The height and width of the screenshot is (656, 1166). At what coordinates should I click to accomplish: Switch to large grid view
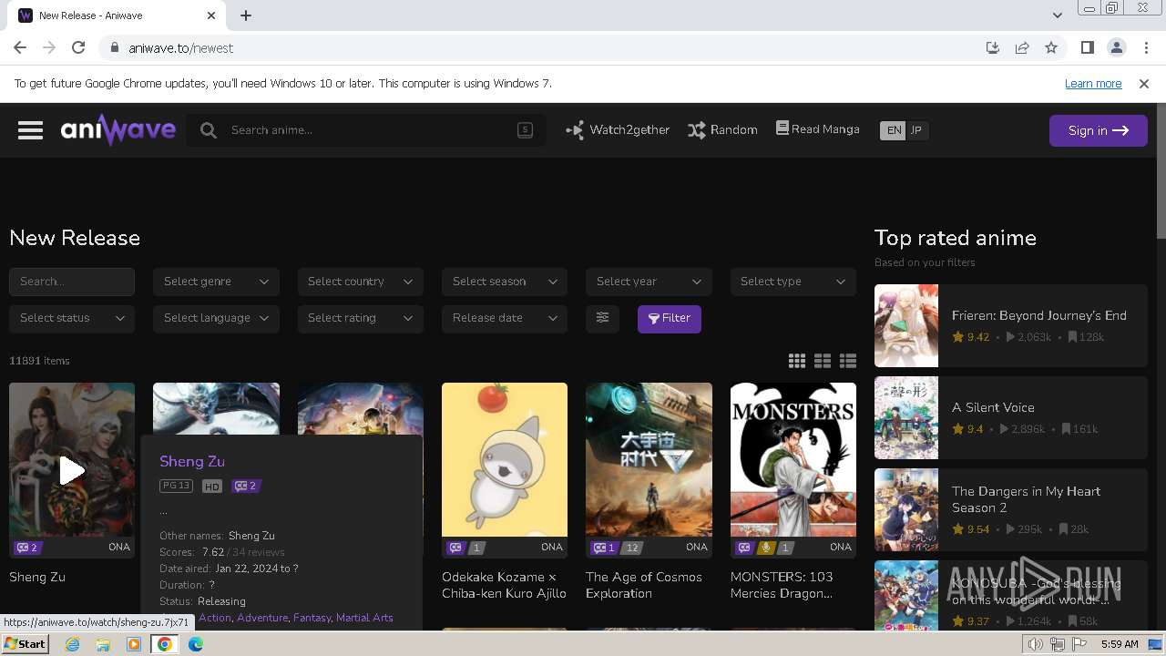coord(797,361)
